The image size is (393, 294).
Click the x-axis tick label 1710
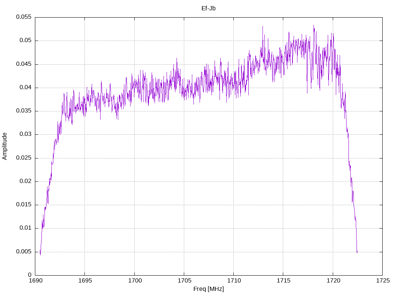click(234, 281)
